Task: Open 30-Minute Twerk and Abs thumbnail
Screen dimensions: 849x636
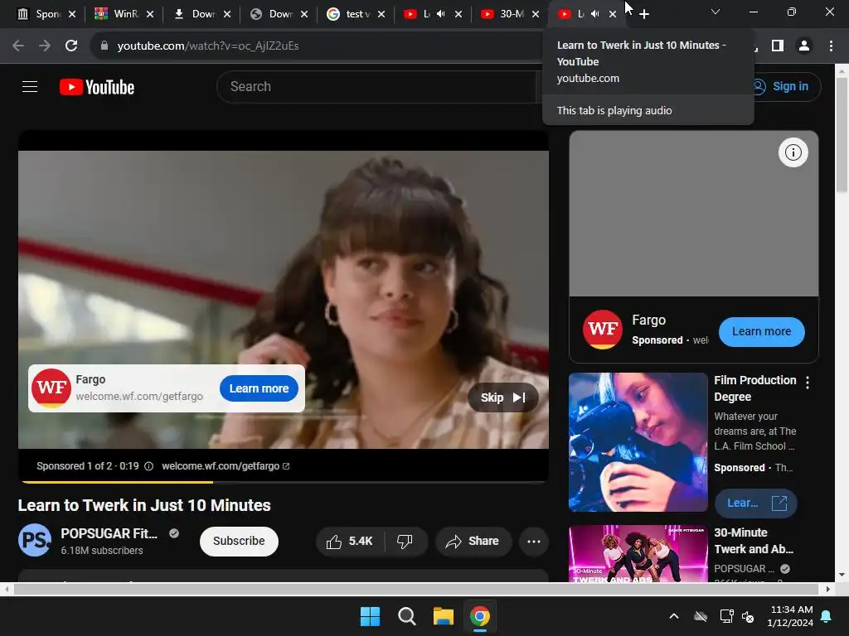Action: pyautogui.click(x=638, y=554)
